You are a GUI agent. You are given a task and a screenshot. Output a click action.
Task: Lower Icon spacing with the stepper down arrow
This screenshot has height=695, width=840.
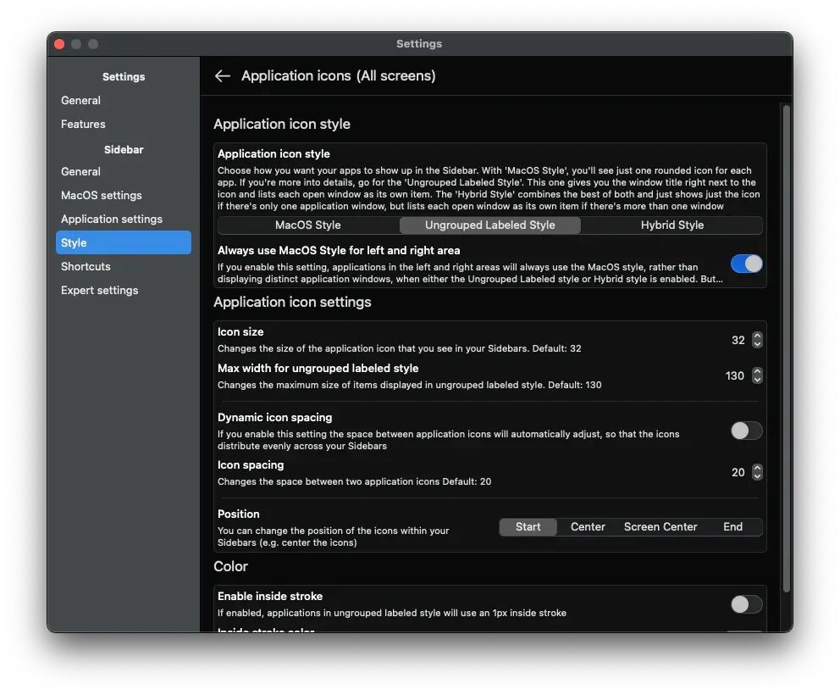tap(757, 476)
